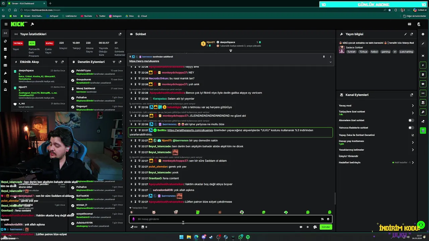Expand Hesap yaşı kısıtlaması setting
This screenshot has height=241, width=429.
tap(413, 142)
